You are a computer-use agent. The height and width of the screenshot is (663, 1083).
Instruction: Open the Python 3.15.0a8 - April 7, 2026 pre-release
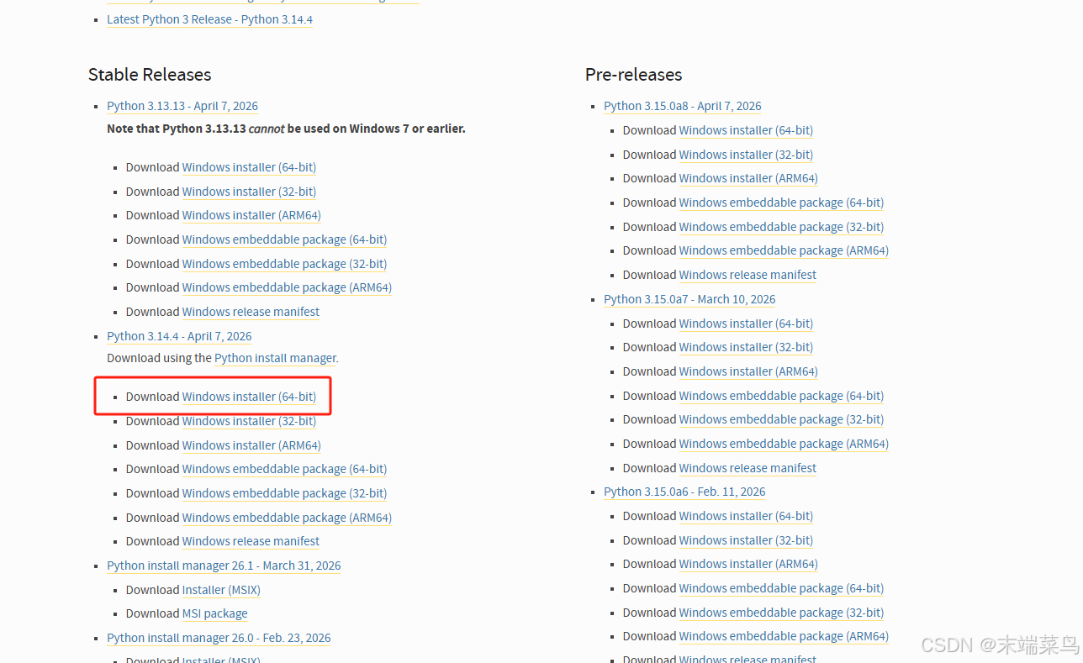click(683, 106)
